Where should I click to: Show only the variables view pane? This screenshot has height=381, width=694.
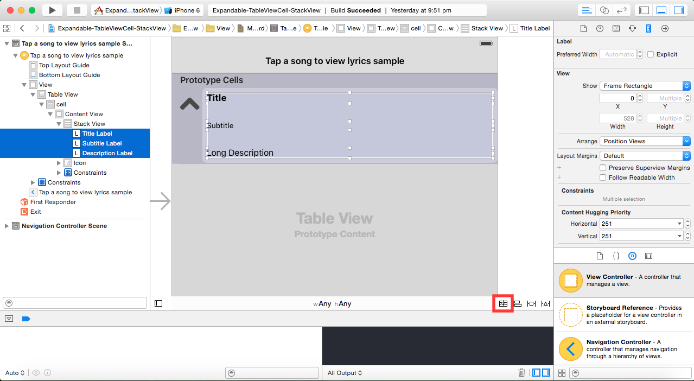537,372
